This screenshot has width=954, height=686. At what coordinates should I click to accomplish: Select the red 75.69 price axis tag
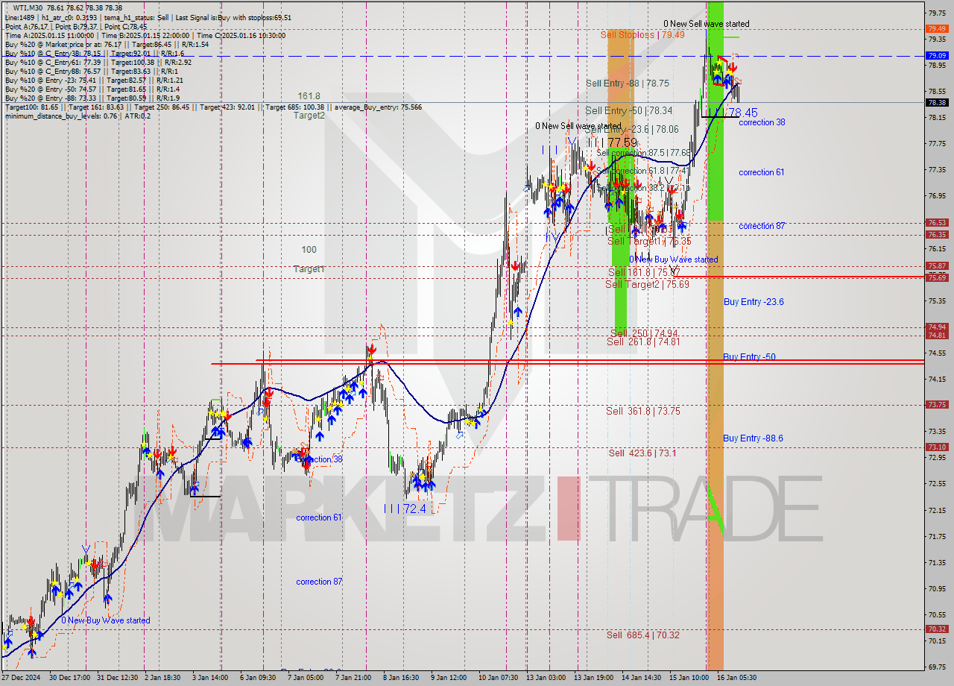[x=936, y=277]
